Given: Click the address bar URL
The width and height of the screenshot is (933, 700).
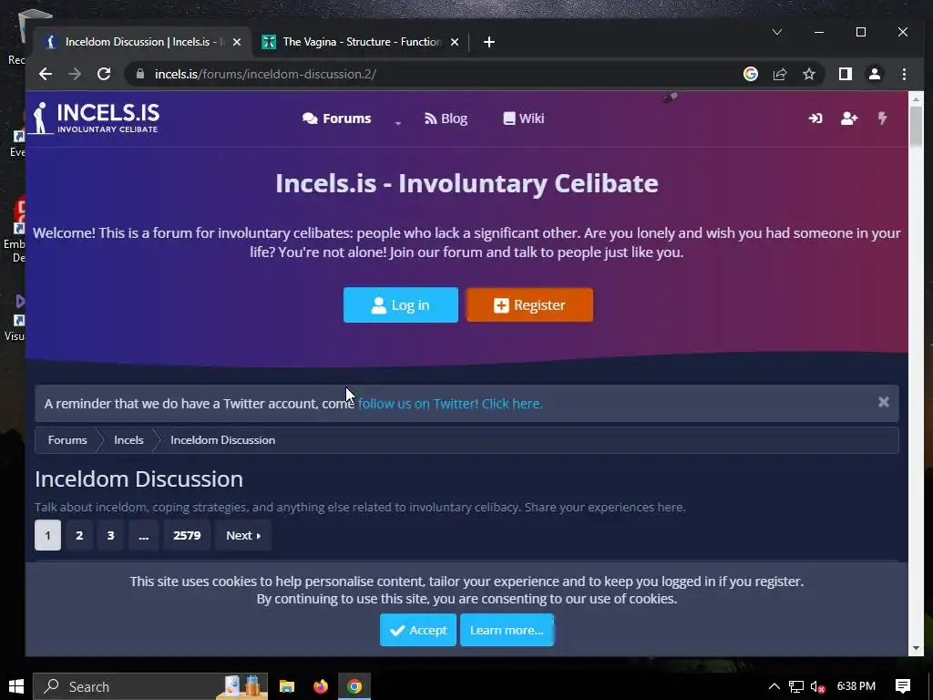Looking at the screenshot, I should point(265,74).
